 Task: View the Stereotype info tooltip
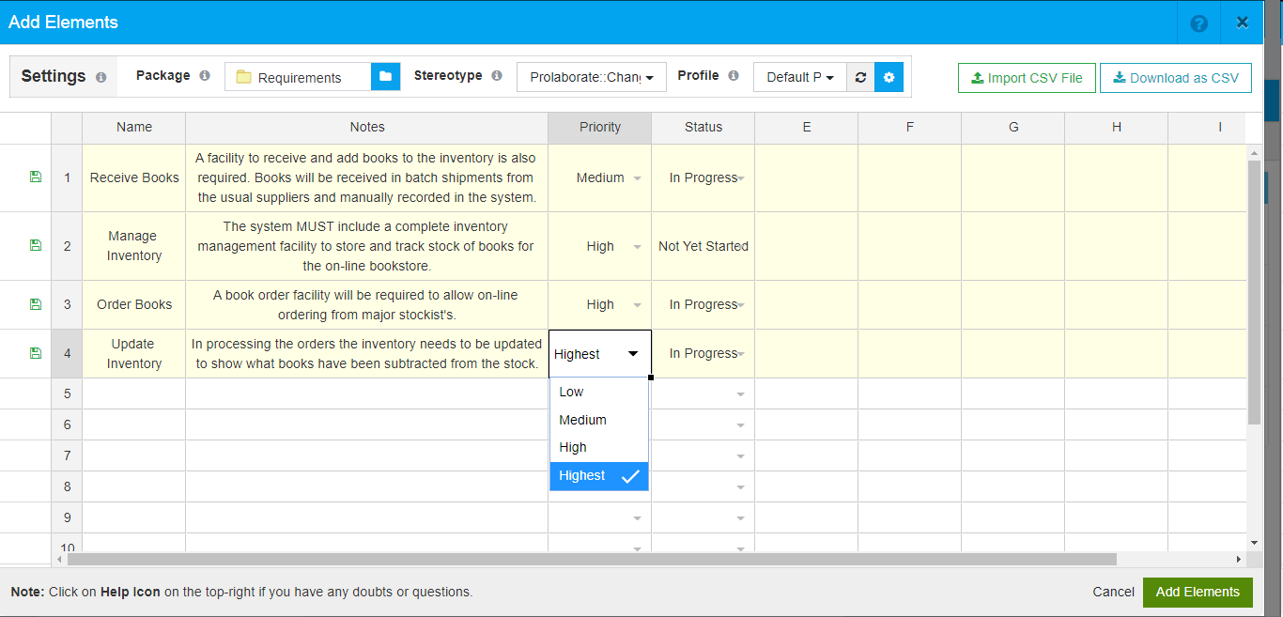(496, 76)
